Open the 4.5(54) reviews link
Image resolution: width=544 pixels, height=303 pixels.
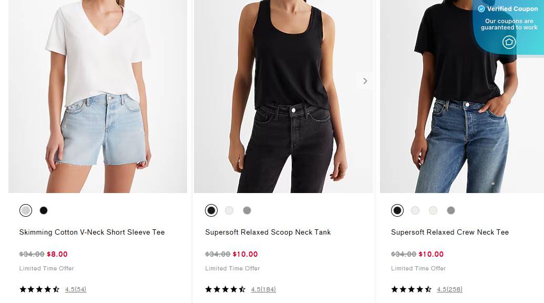[76, 289]
